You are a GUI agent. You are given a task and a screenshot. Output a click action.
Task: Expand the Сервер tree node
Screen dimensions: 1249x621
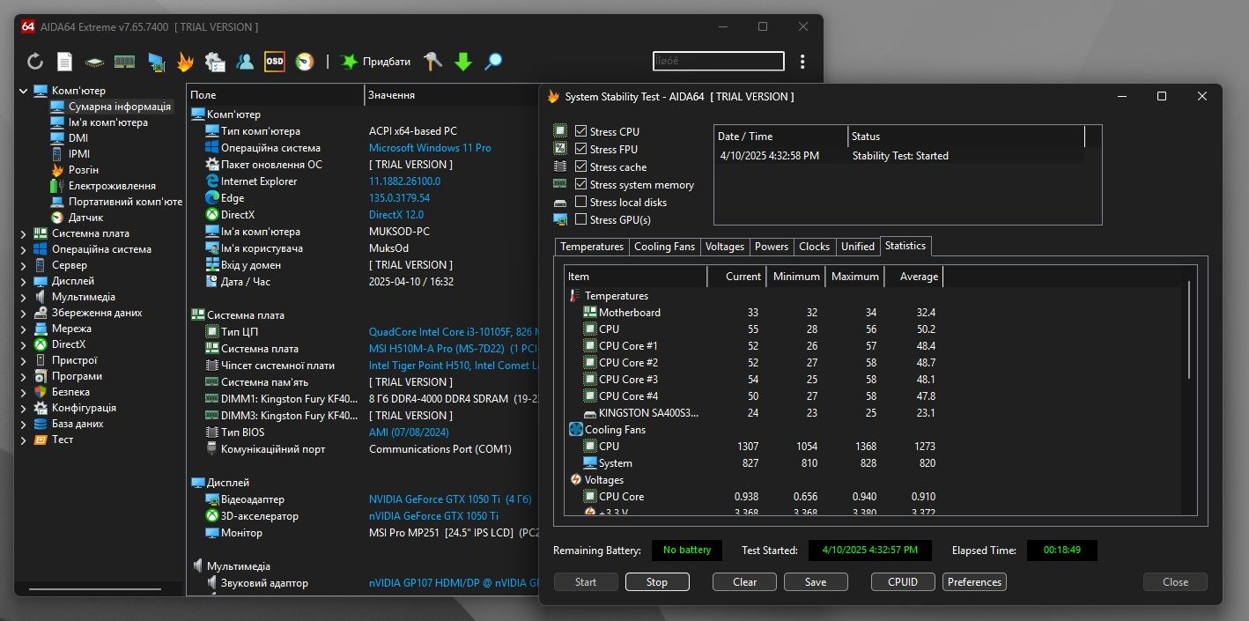click(24, 265)
